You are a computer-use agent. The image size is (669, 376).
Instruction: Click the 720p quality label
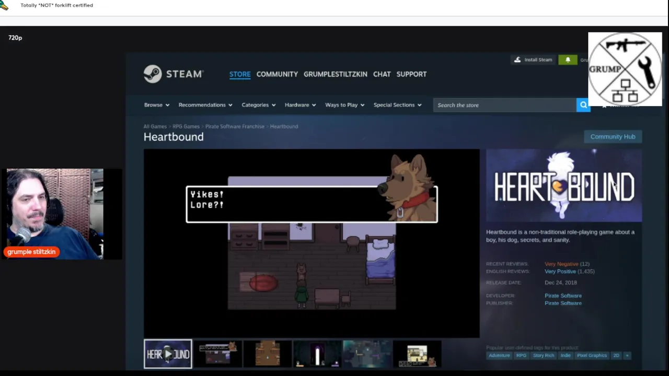point(15,38)
